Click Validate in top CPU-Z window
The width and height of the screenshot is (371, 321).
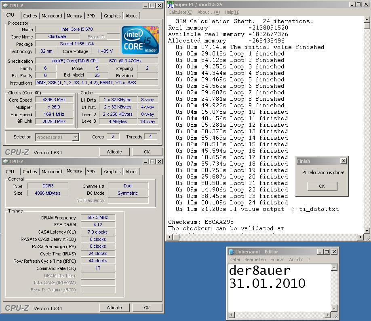(114, 152)
